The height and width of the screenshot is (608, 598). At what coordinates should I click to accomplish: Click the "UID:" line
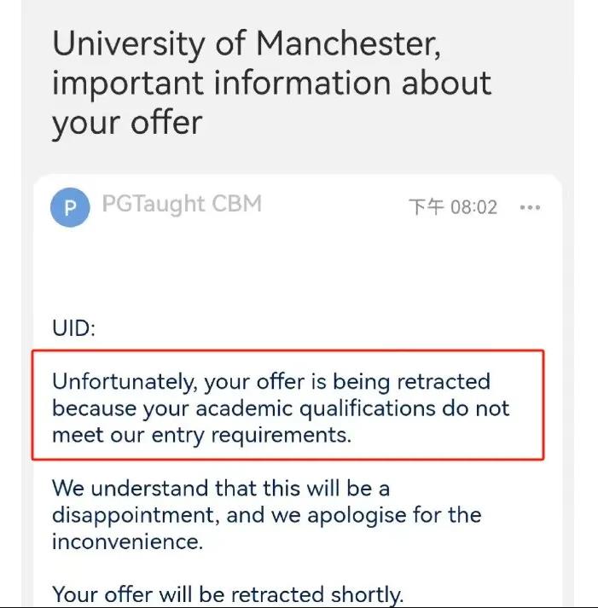click(75, 328)
